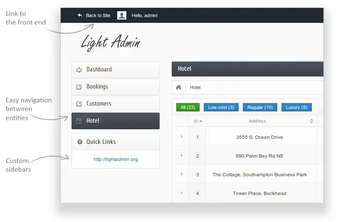
Task: Filter by Low-cost (3) hotels
Action: pos(221,107)
